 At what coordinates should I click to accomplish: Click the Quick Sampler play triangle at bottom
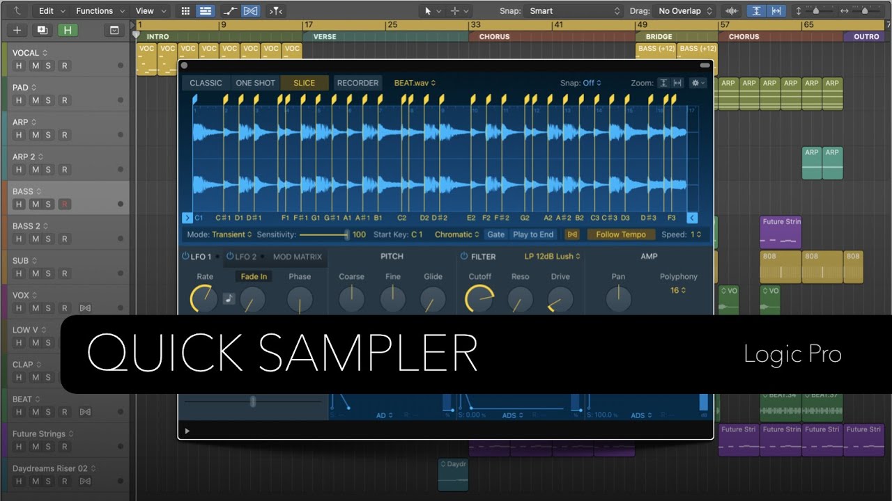(x=186, y=431)
